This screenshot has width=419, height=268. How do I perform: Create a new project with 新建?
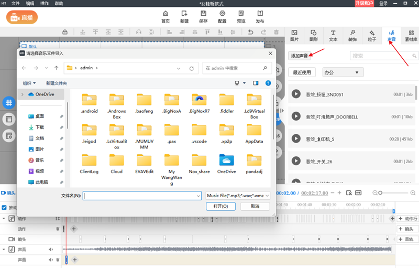tap(184, 17)
